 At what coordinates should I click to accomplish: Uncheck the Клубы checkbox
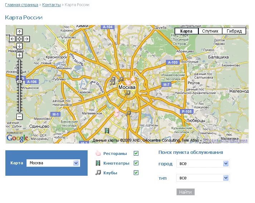pyautogui.click(x=136, y=173)
